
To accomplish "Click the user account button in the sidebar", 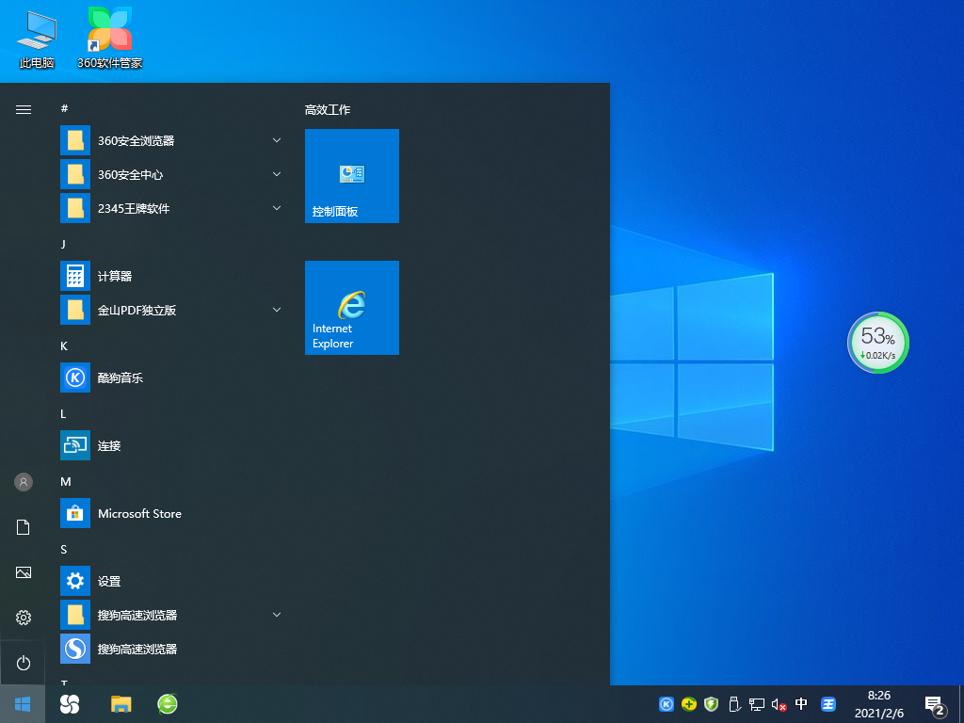I will pos(23,481).
